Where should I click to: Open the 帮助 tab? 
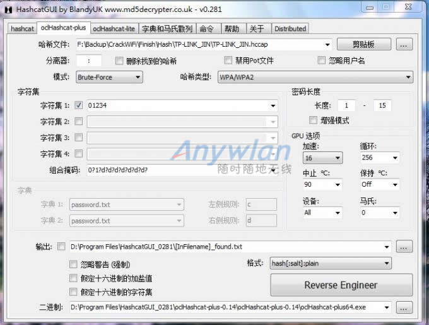pyautogui.click(x=232, y=28)
